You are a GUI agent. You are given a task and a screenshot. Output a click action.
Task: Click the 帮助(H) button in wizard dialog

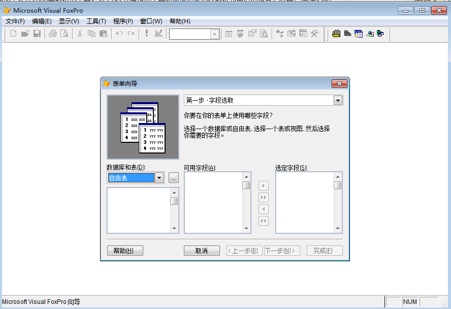tap(125, 251)
